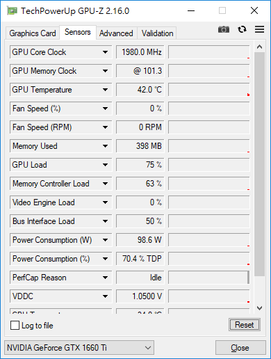Open the GPU Load sensor dropdown

(105, 165)
